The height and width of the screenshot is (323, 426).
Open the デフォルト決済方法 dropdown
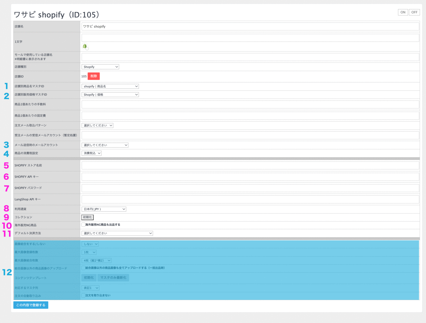(x=117, y=233)
